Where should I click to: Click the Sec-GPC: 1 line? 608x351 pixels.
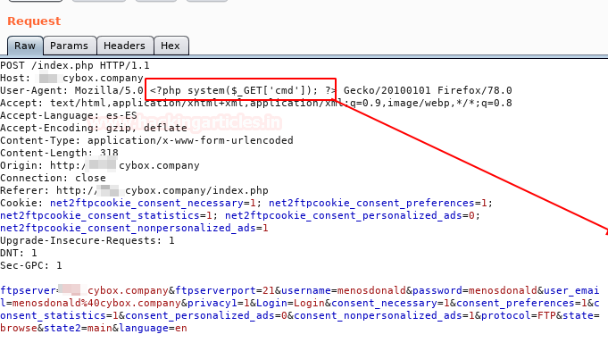(31, 265)
